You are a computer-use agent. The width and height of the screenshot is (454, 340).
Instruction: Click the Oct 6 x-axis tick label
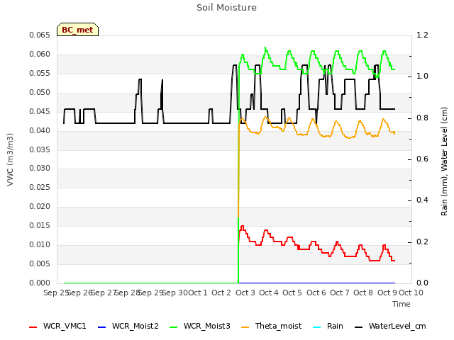point(316,293)
